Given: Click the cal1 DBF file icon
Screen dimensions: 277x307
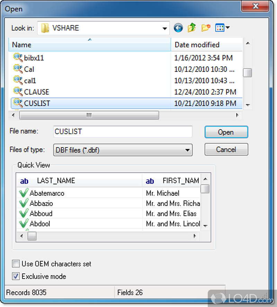Looking at the screenshot, I should (18, 80).
